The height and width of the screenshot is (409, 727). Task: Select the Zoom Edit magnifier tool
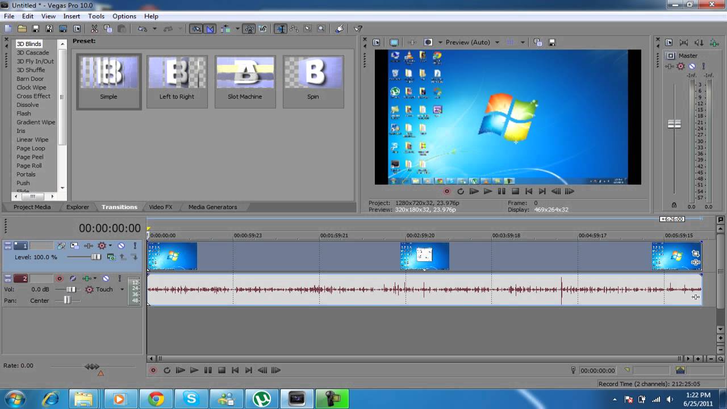pos(321,28)
